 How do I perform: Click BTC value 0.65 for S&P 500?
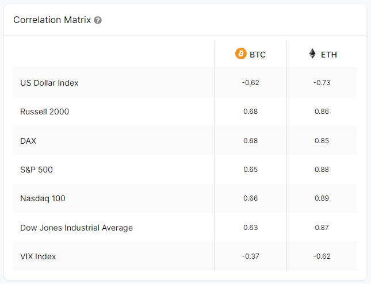coord(251,170)
